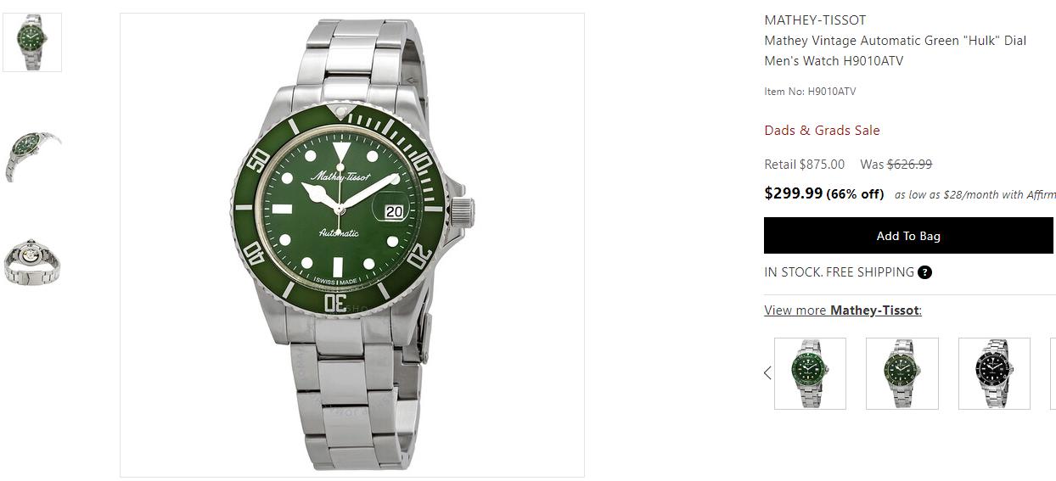Open the MATHEY-TISSOT brand name link

(815, 20)
